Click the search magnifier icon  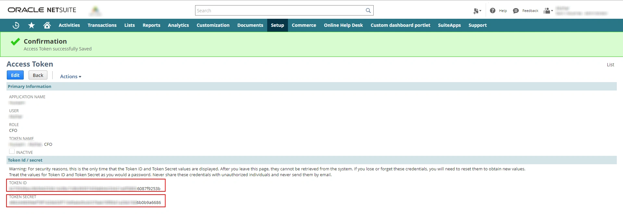click(x=368, y=11)
